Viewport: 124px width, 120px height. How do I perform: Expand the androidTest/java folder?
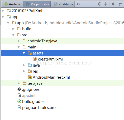19,41
